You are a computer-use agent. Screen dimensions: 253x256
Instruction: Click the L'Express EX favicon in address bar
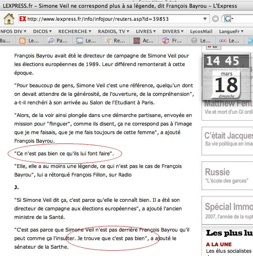click(22, 19)
